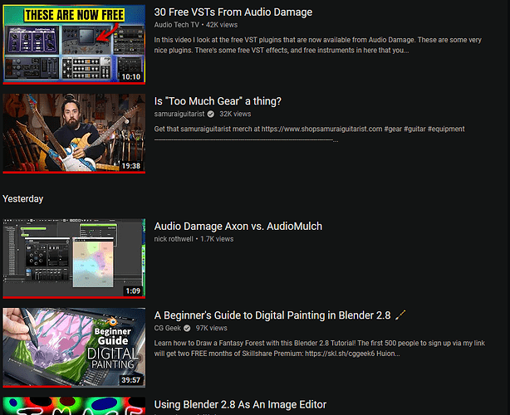Open 'A Beginner's Guide to Digital Painting' title

pos(272,315)
